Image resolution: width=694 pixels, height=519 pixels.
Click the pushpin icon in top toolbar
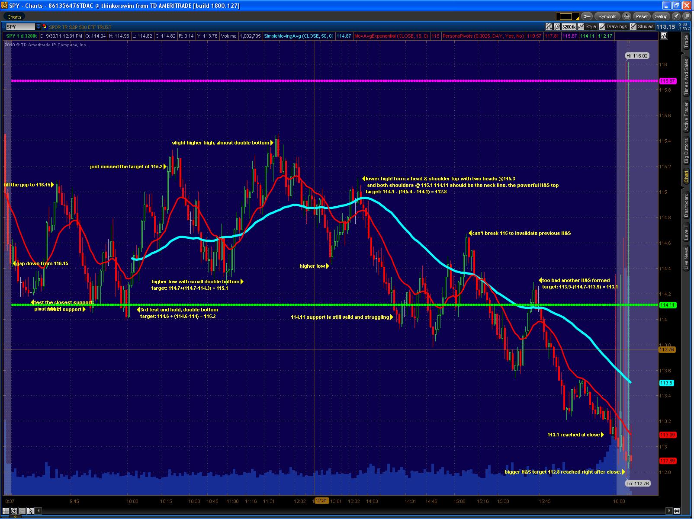(676, 16)
